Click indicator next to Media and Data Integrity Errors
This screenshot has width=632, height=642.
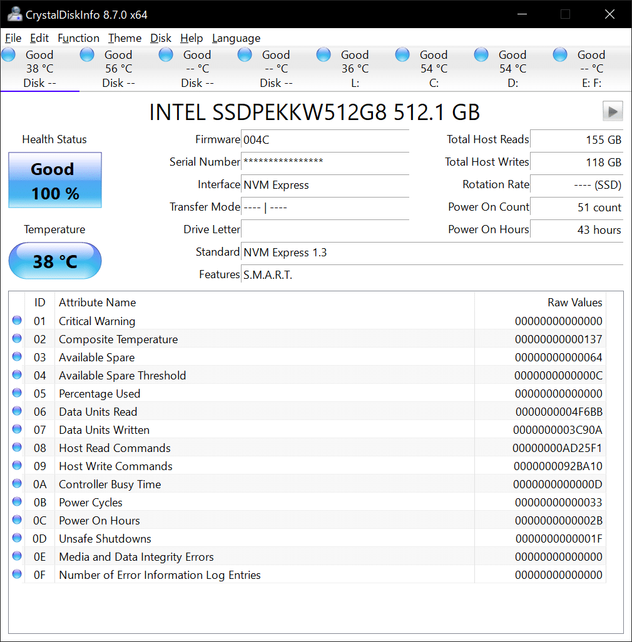(x=16, y=555)
